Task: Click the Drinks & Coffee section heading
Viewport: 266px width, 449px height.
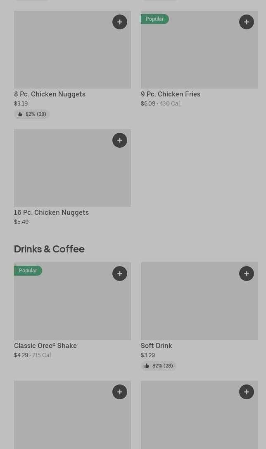Action: pyautogui.click(x=49, y=249)
